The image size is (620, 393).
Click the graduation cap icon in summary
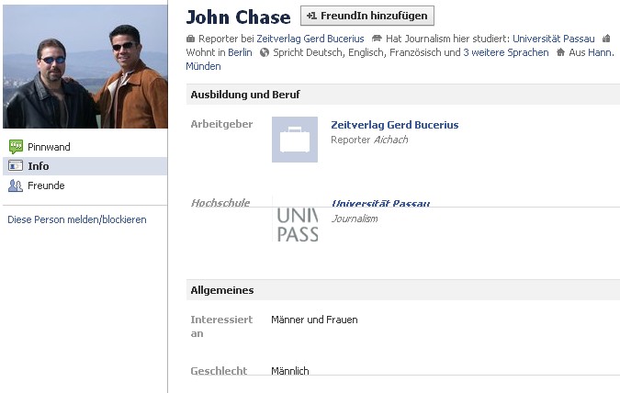[377, 39]
